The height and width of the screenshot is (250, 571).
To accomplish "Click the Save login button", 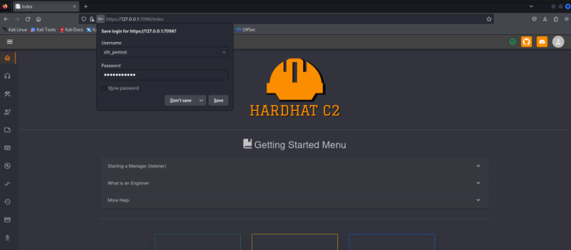I will (x=219, y=100).
